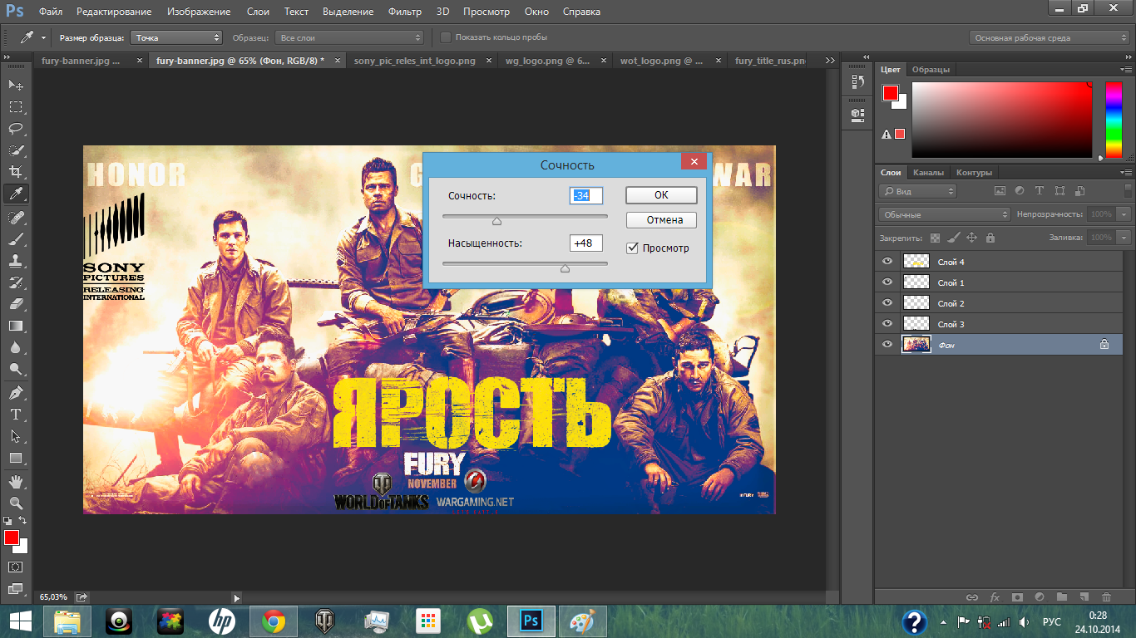Image resolution: width=1136 pixels, height=638 pixels.
Task: Click the Сочность slider handle
Action: pyautogui.click(x=496, y=221)
